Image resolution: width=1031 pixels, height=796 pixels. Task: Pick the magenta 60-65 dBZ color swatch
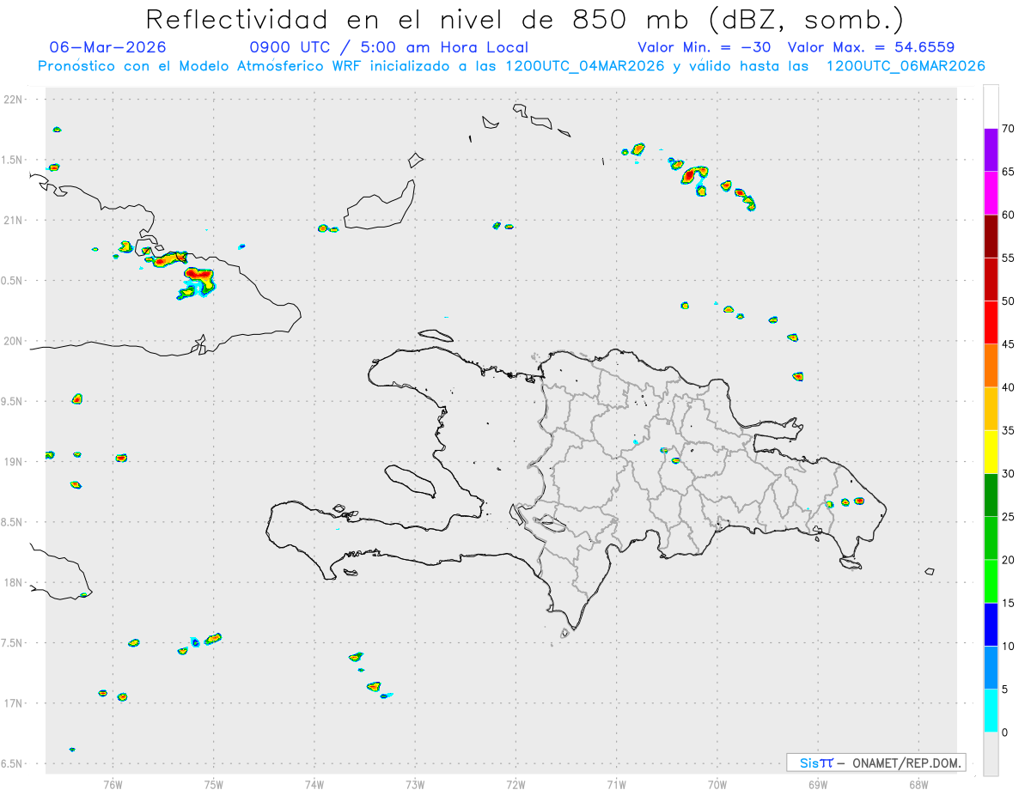[991, 193]
